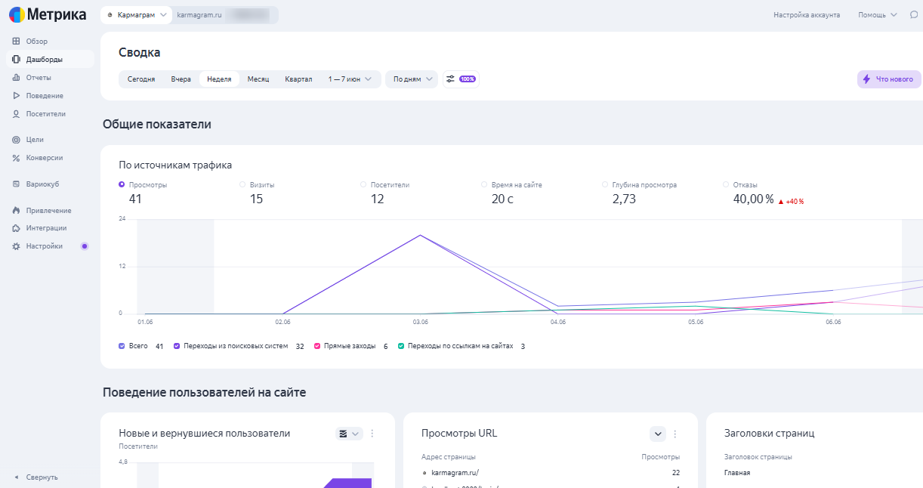Click the Цели target icon
The width and height of the screenshot is (923, 488).
click(17, 140)
